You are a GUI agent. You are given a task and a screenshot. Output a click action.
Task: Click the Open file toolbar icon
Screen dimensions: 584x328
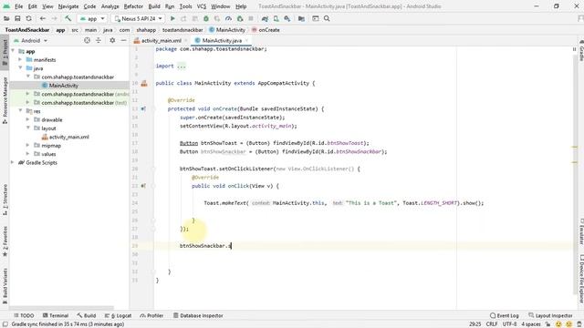6,18
